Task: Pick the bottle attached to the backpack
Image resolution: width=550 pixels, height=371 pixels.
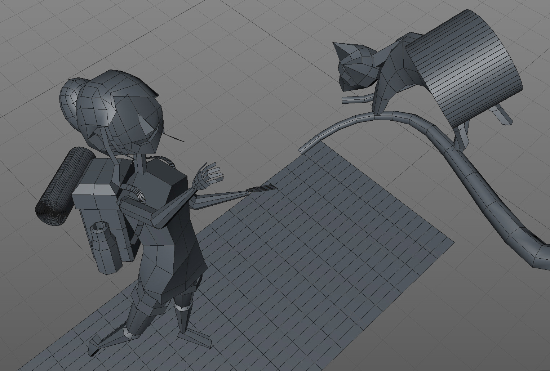Action: [x=106, y=248]
